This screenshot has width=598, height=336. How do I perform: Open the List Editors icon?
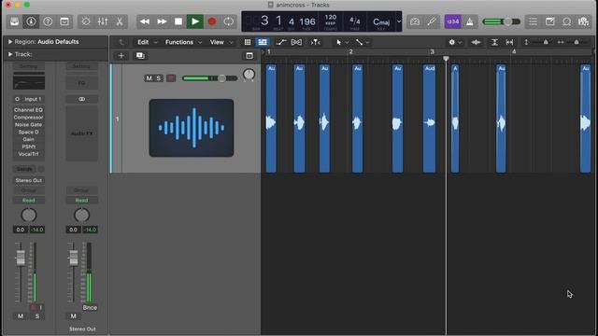tap(533, 21)
